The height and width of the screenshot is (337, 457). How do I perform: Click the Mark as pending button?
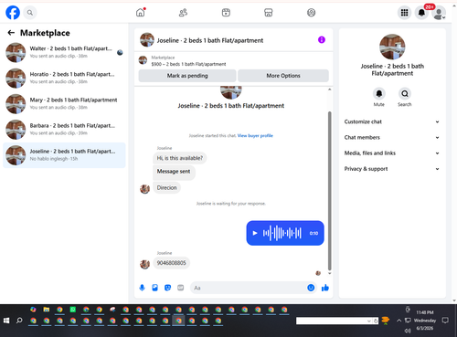(x=187, y=76)
